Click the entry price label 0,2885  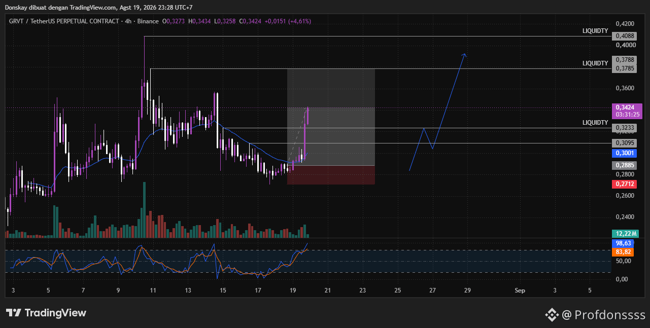pos(624,165)
